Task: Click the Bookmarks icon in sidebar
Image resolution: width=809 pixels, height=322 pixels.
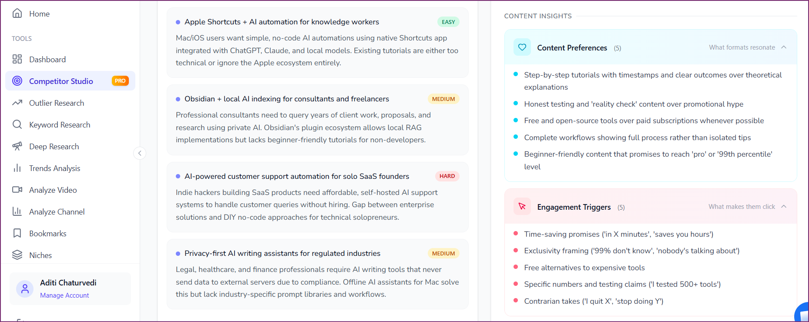Action: [17, 233]
